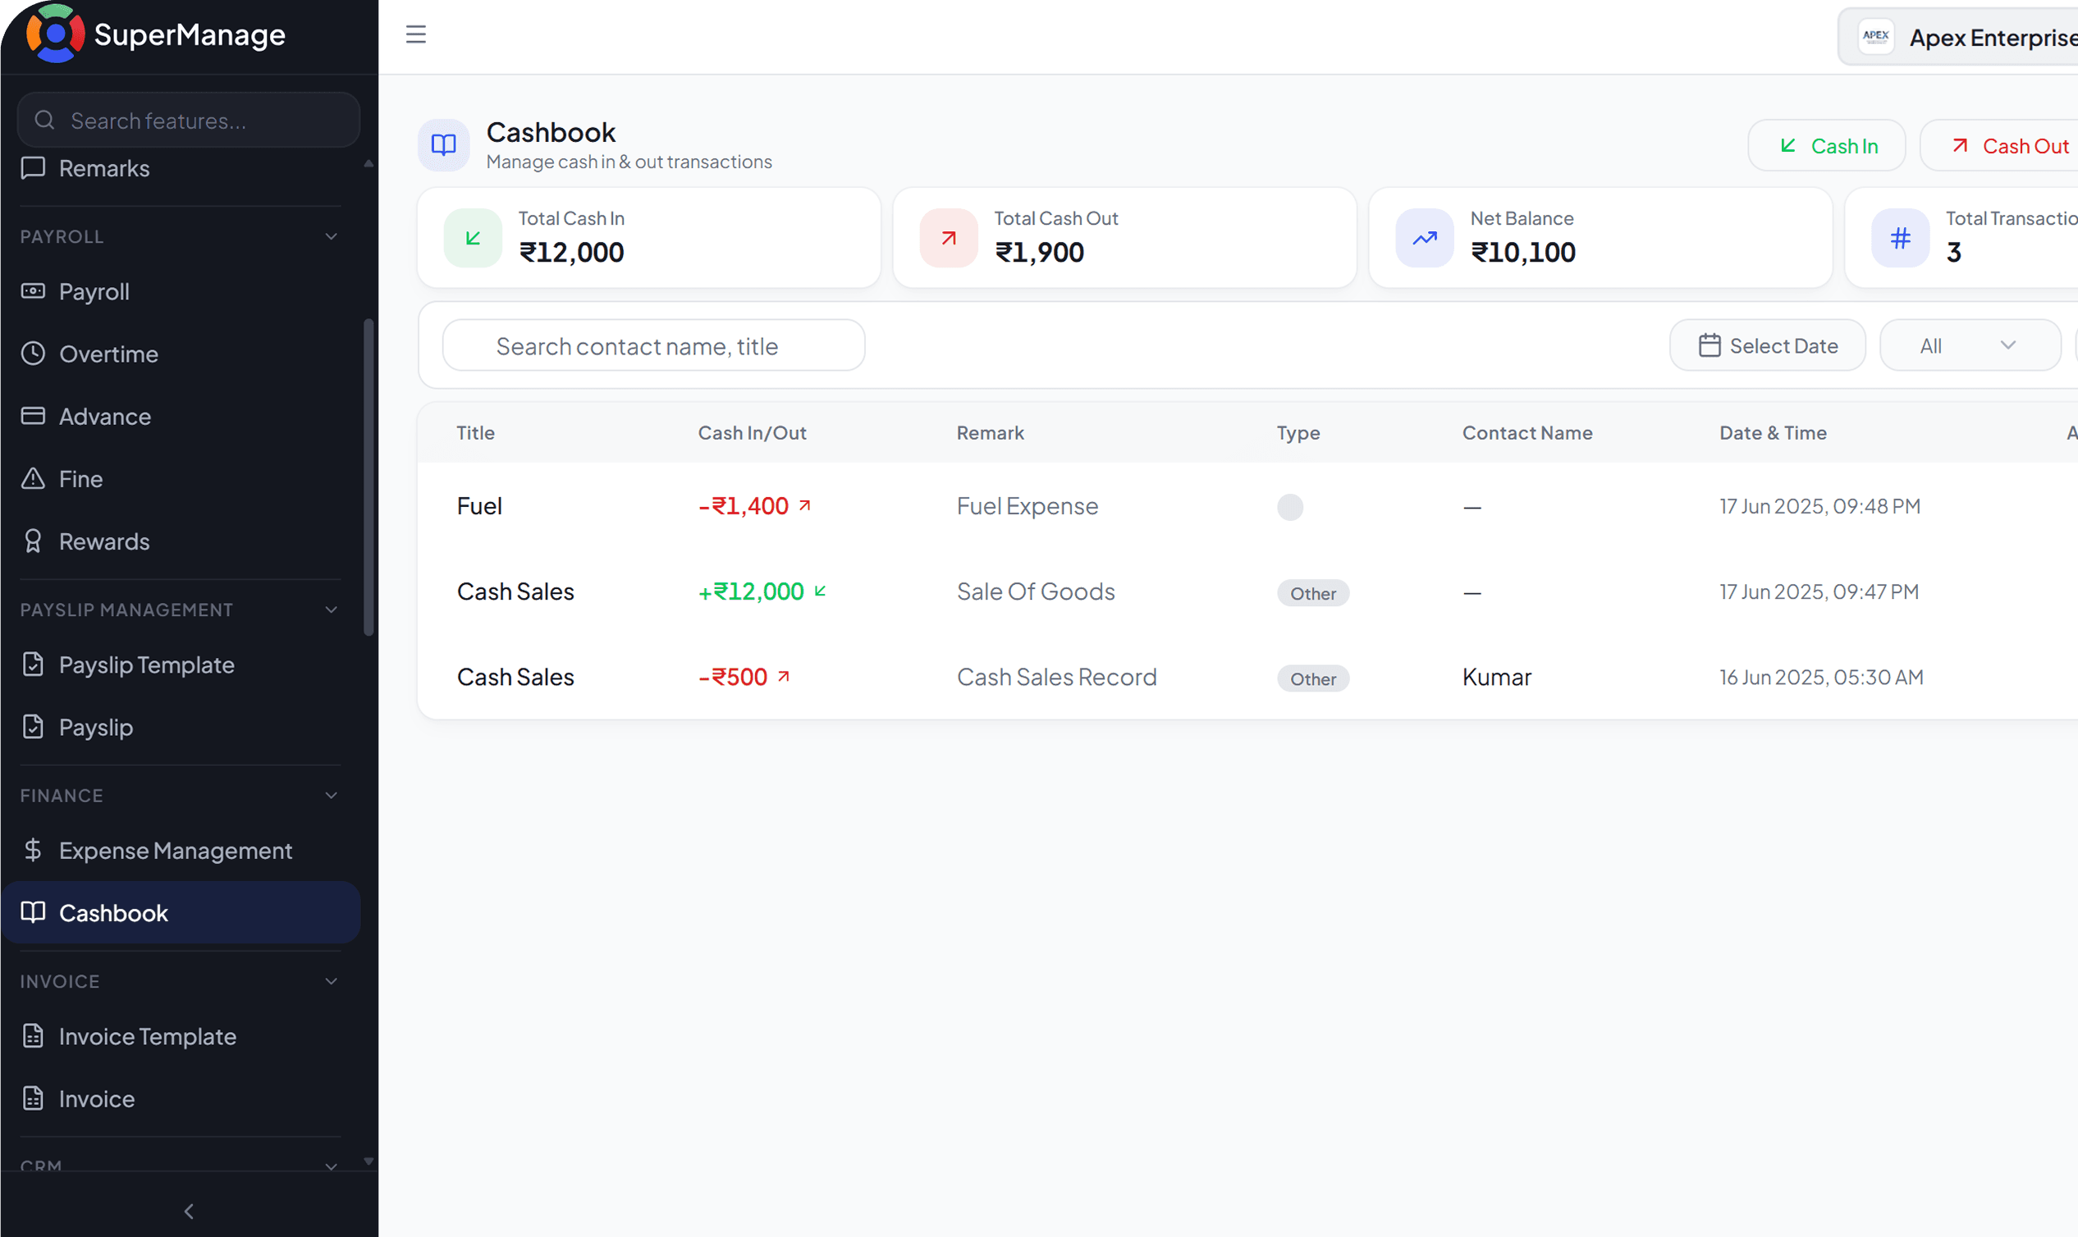Click the Fuel Expense remark cell
The height and width of the screenshot is (1237, 2078).
point(1027,506)
